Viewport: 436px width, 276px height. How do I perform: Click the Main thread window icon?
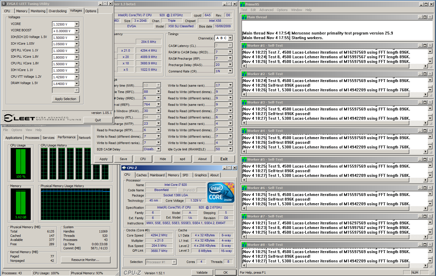tap(244, 17)
